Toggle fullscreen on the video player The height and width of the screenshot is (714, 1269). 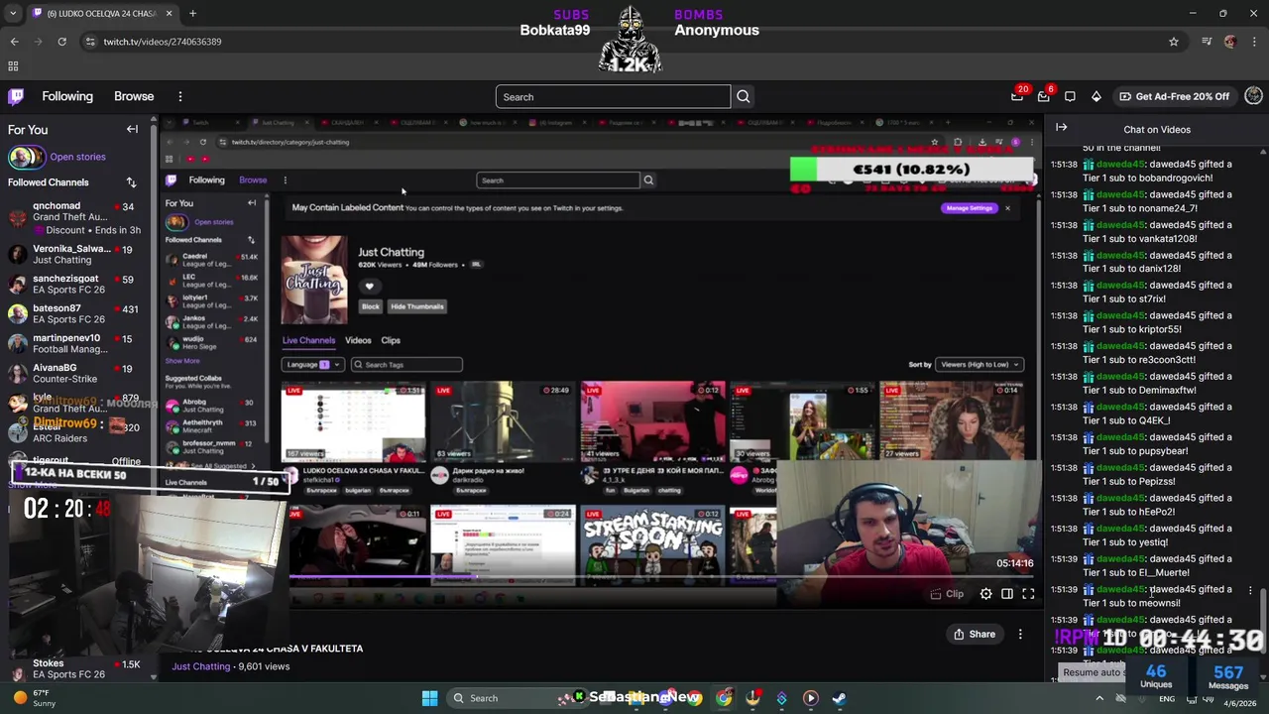1028,594
